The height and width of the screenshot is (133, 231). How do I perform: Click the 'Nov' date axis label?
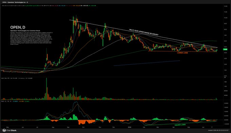pyautogui.click(x=100, y=127)
